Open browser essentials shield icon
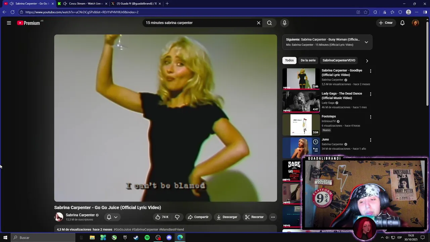 point(400,12)
